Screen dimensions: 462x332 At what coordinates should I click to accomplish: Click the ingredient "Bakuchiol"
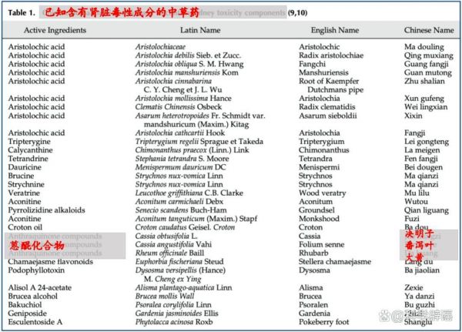click(x=25, y=305)
